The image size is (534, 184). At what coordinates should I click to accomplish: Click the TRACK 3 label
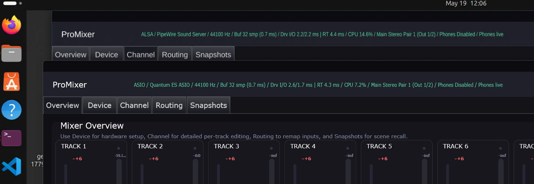pyautogui.click(x=226, y=146)
